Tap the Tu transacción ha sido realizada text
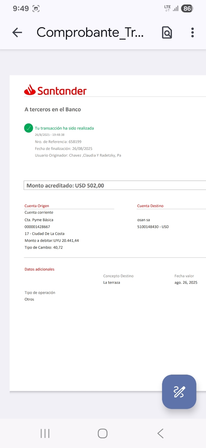Image resolution: width=206 pixels, height=448 pixels. click(x=64, y=128)
